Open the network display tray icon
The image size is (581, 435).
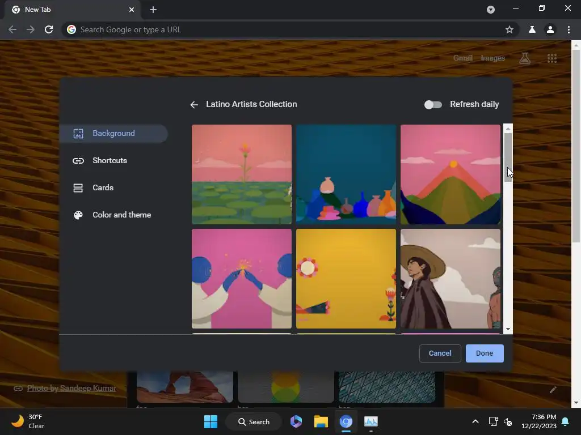(x=493, y=421)
